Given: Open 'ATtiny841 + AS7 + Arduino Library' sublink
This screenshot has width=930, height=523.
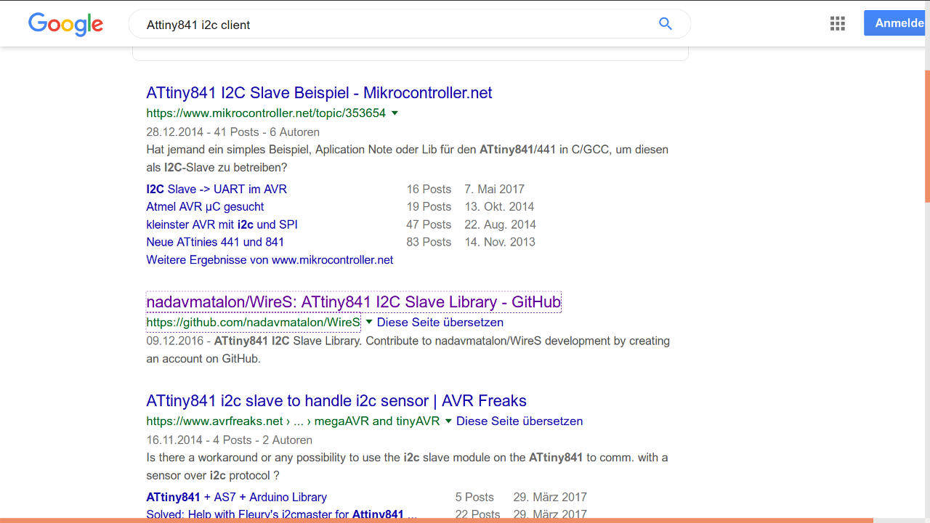Looking at the screenshot, I should click(x=237, y=498).
